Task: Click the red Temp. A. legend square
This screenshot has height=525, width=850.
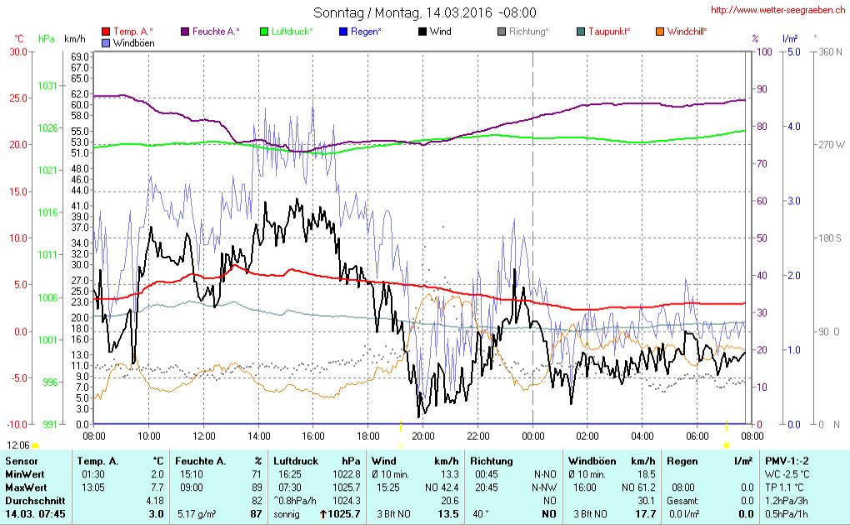Action: click(x=105, y=32)
